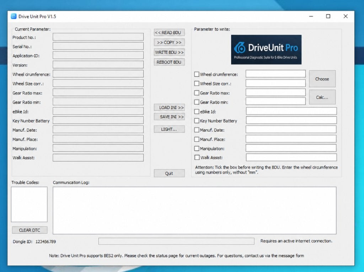Open the Choose wheel size button
364x272 pixels.
322,79
